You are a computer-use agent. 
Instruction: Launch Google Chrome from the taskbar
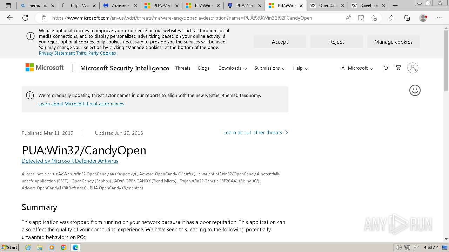[x=63, y=247]
